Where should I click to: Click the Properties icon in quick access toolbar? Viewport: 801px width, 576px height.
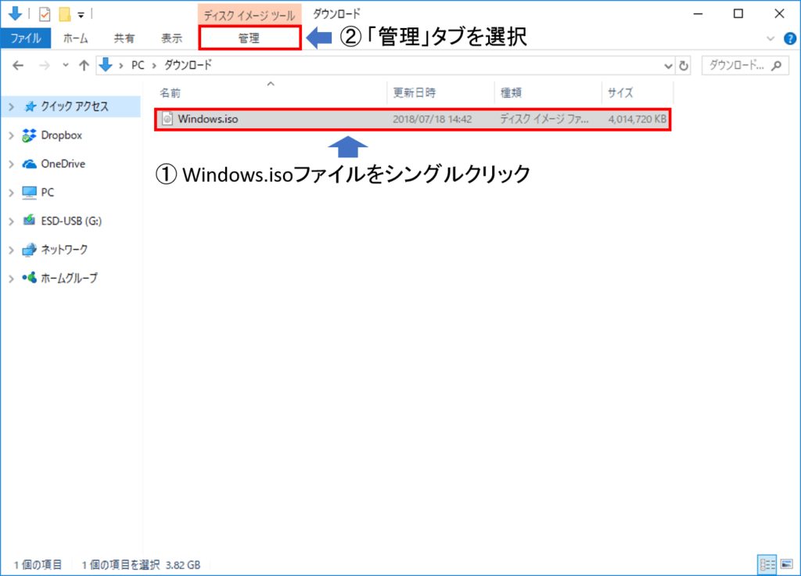(45, 14)
